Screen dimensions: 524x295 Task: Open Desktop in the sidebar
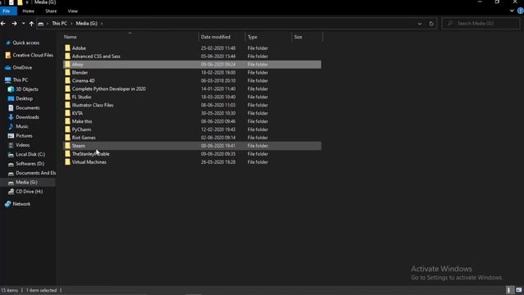pyautogui.click(x=24, y=98)
